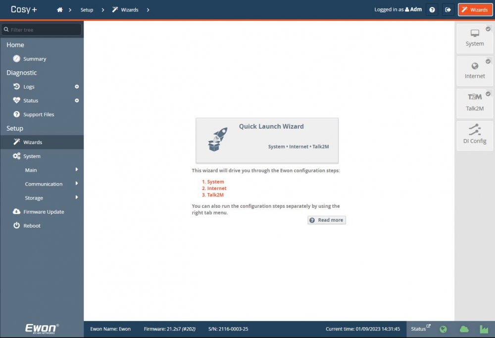
Task: Click the Firmware Update cloud icon
Action: (x=16, y=211)
